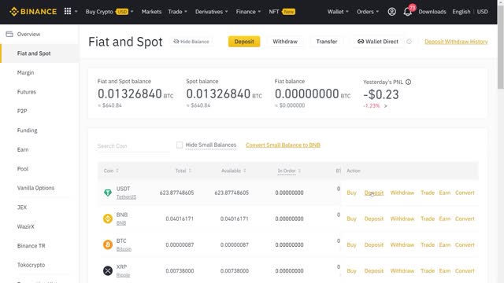Select Fiat and Spot in sidebar
504x283 pixels.
(39, 53)
